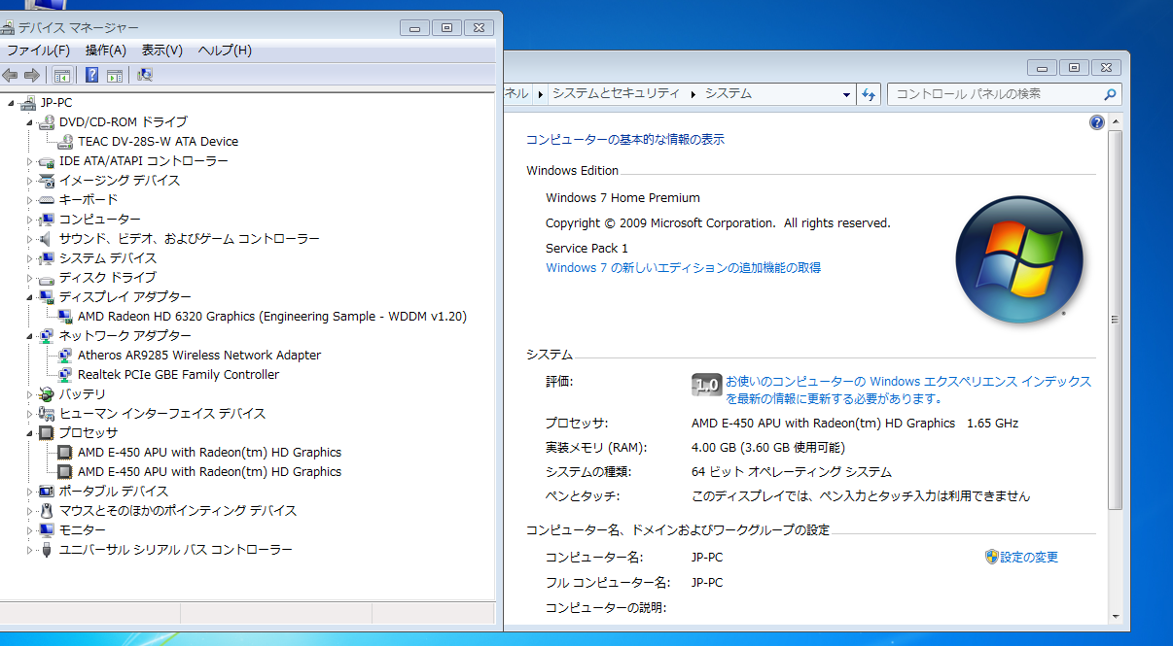Click the refresh button beside the address bar
Viewport: 1173px width, 646px height.
(870, 94)
